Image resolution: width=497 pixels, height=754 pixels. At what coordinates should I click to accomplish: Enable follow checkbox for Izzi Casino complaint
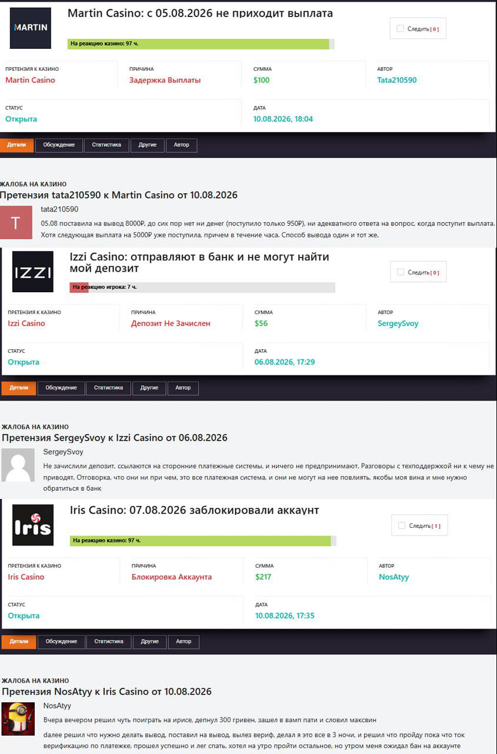[401, 272]
